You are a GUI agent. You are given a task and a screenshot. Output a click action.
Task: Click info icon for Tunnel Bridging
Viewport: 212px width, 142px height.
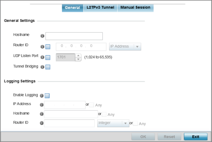pyautogui.click(x=42, y=67)
